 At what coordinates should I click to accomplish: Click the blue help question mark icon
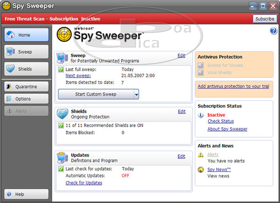coord(273,31)
